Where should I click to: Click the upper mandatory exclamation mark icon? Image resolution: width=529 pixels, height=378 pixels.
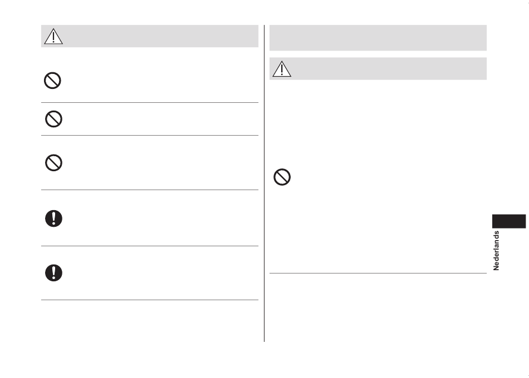(53, 218)
